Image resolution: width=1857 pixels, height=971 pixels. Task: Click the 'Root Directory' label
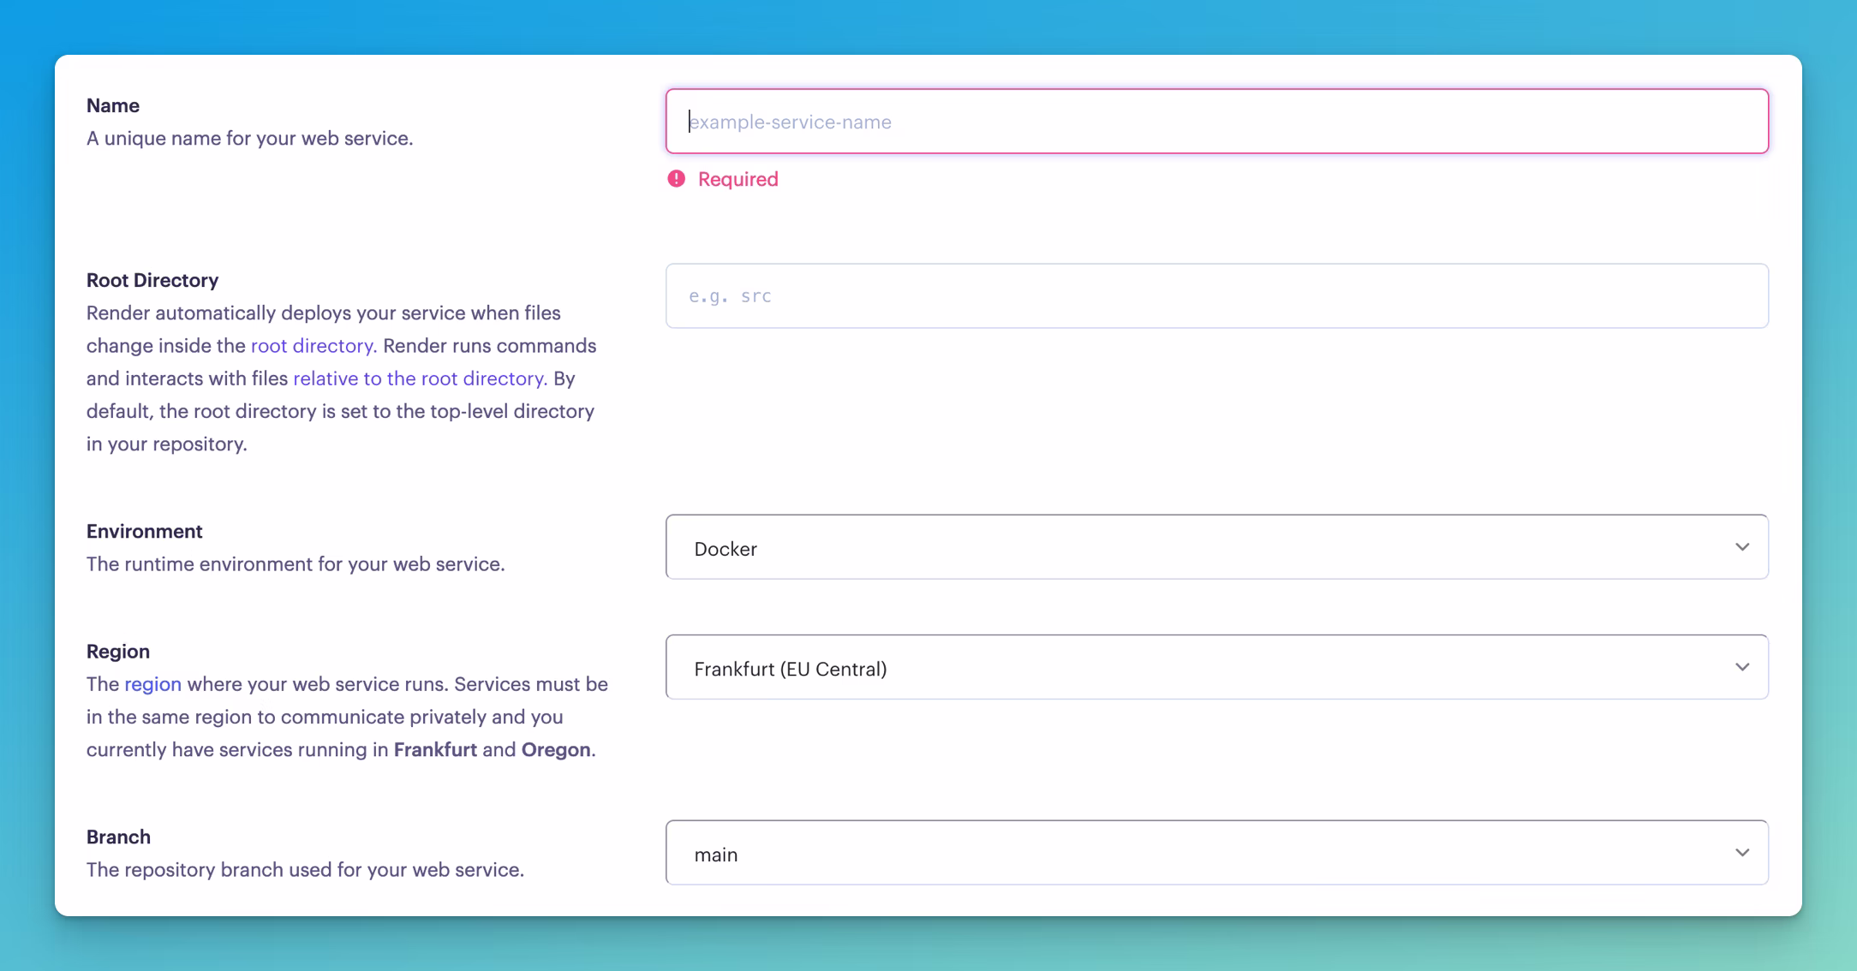coord(152,280)
